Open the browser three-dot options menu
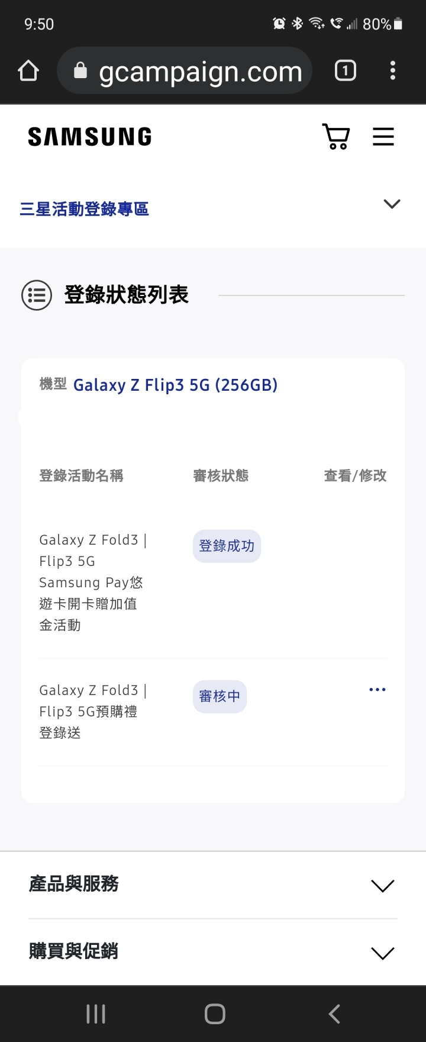This screenshot has height=1042, width=426. point(393,71)
